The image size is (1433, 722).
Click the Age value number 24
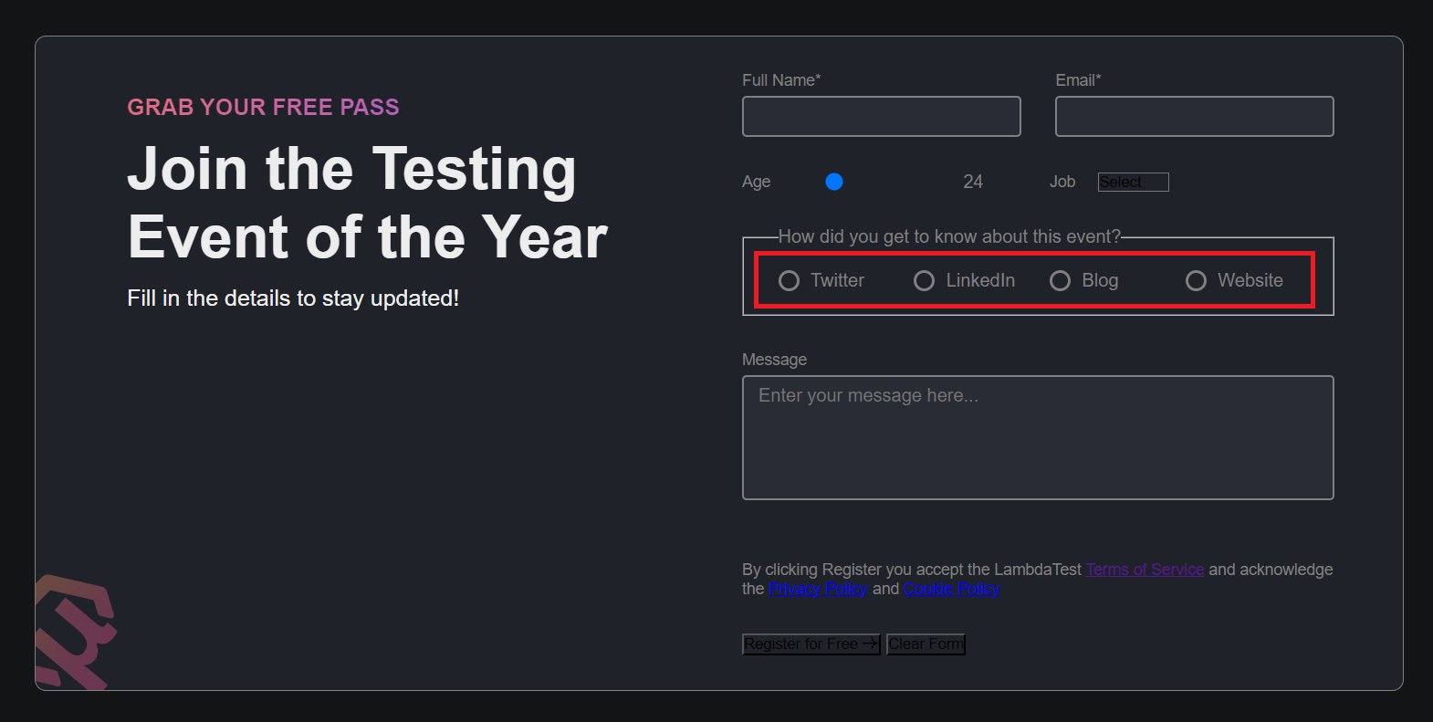click(973, 183)
